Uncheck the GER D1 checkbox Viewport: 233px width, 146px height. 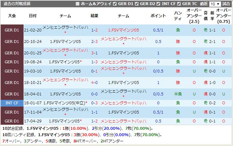point(115,4)
